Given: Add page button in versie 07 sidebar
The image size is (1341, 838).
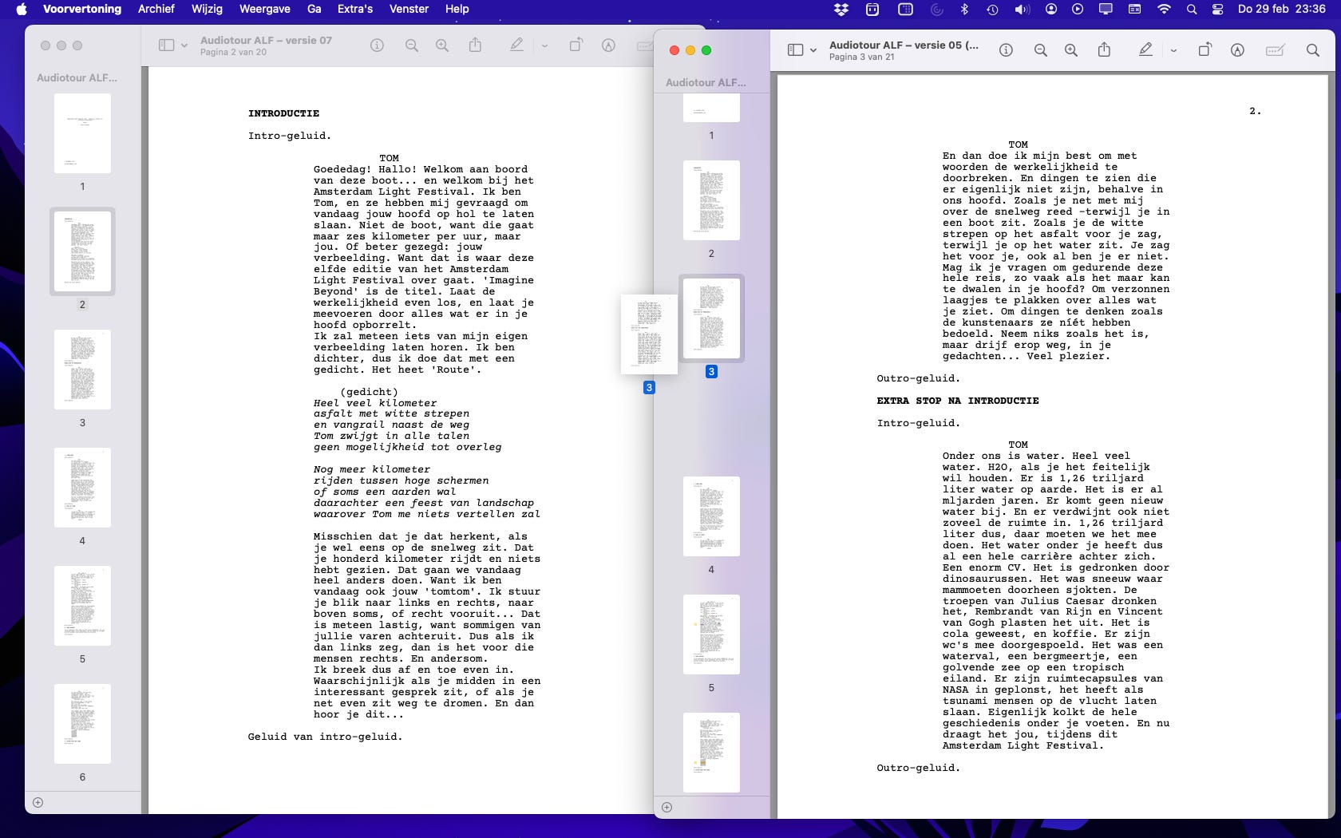Looking at the screenshot, I should pyautogui.click(x=38, y=802).
